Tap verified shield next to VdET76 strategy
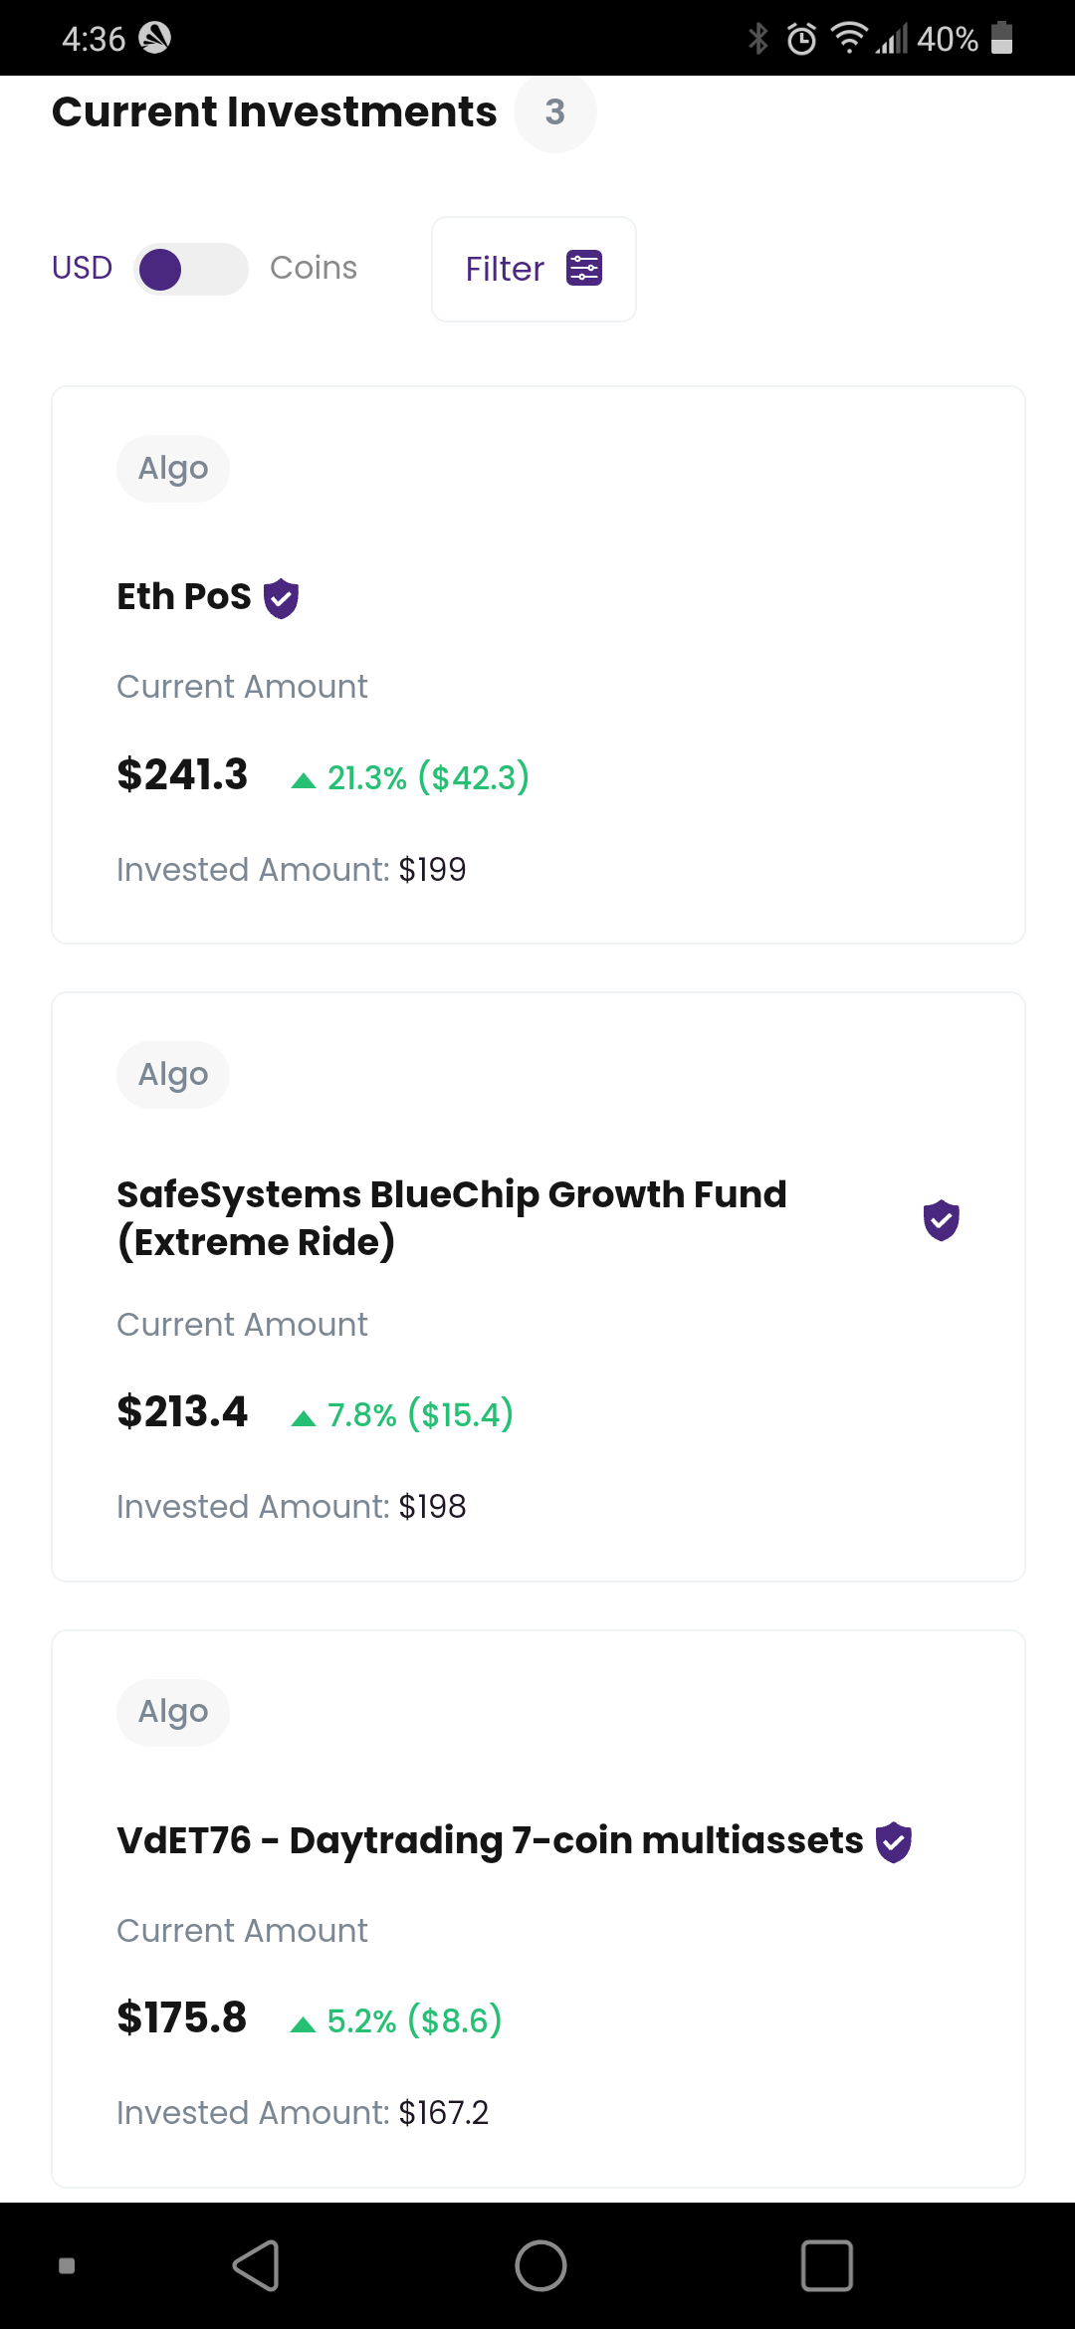Viewport: 1075px width, 2329px height. [x=893, y=1841]
